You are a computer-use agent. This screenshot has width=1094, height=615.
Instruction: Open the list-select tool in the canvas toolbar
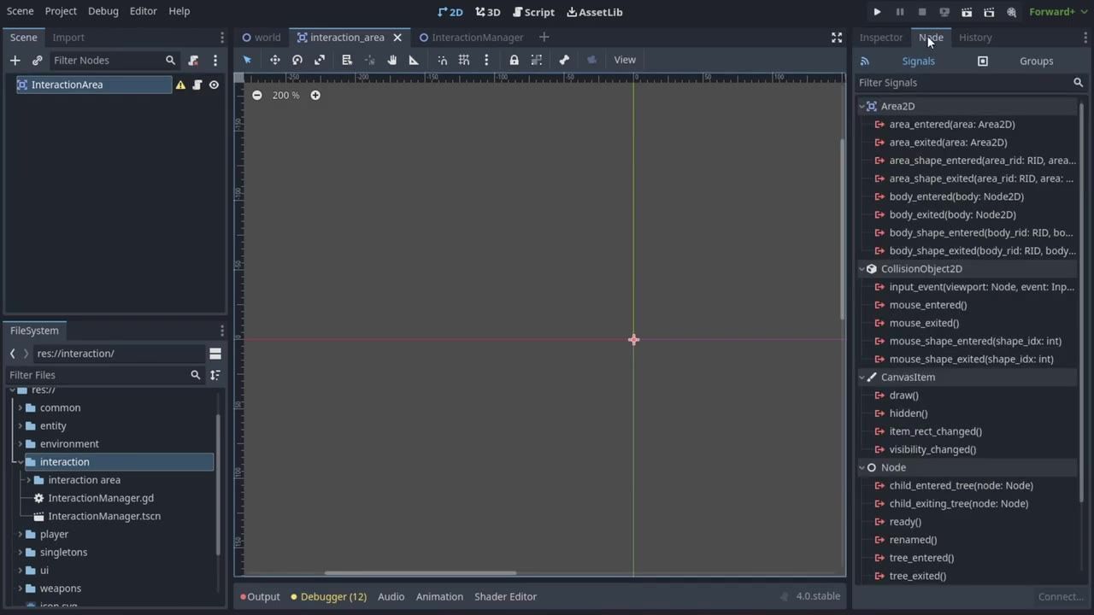[x=347, y=60]
